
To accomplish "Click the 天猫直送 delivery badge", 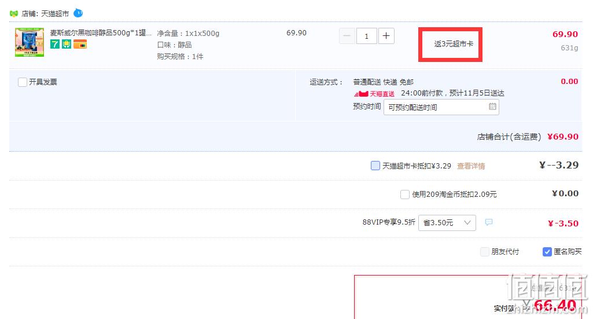I will (374, 93).
